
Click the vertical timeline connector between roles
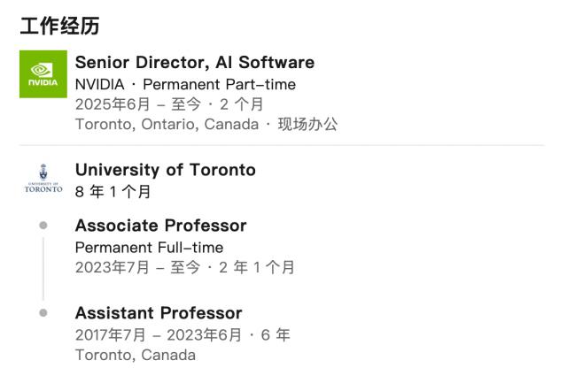43,270
